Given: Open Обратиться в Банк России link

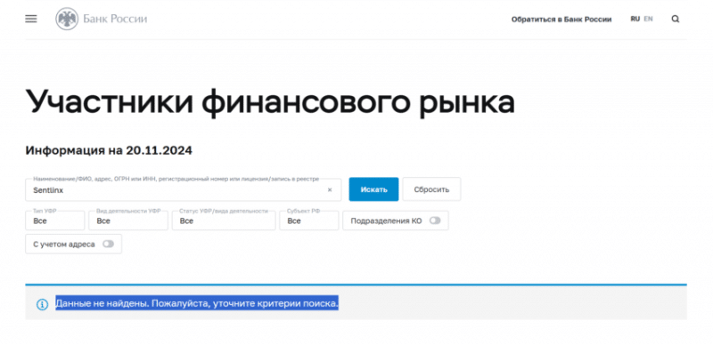Looking at the screenshot, I should point(561,20).
